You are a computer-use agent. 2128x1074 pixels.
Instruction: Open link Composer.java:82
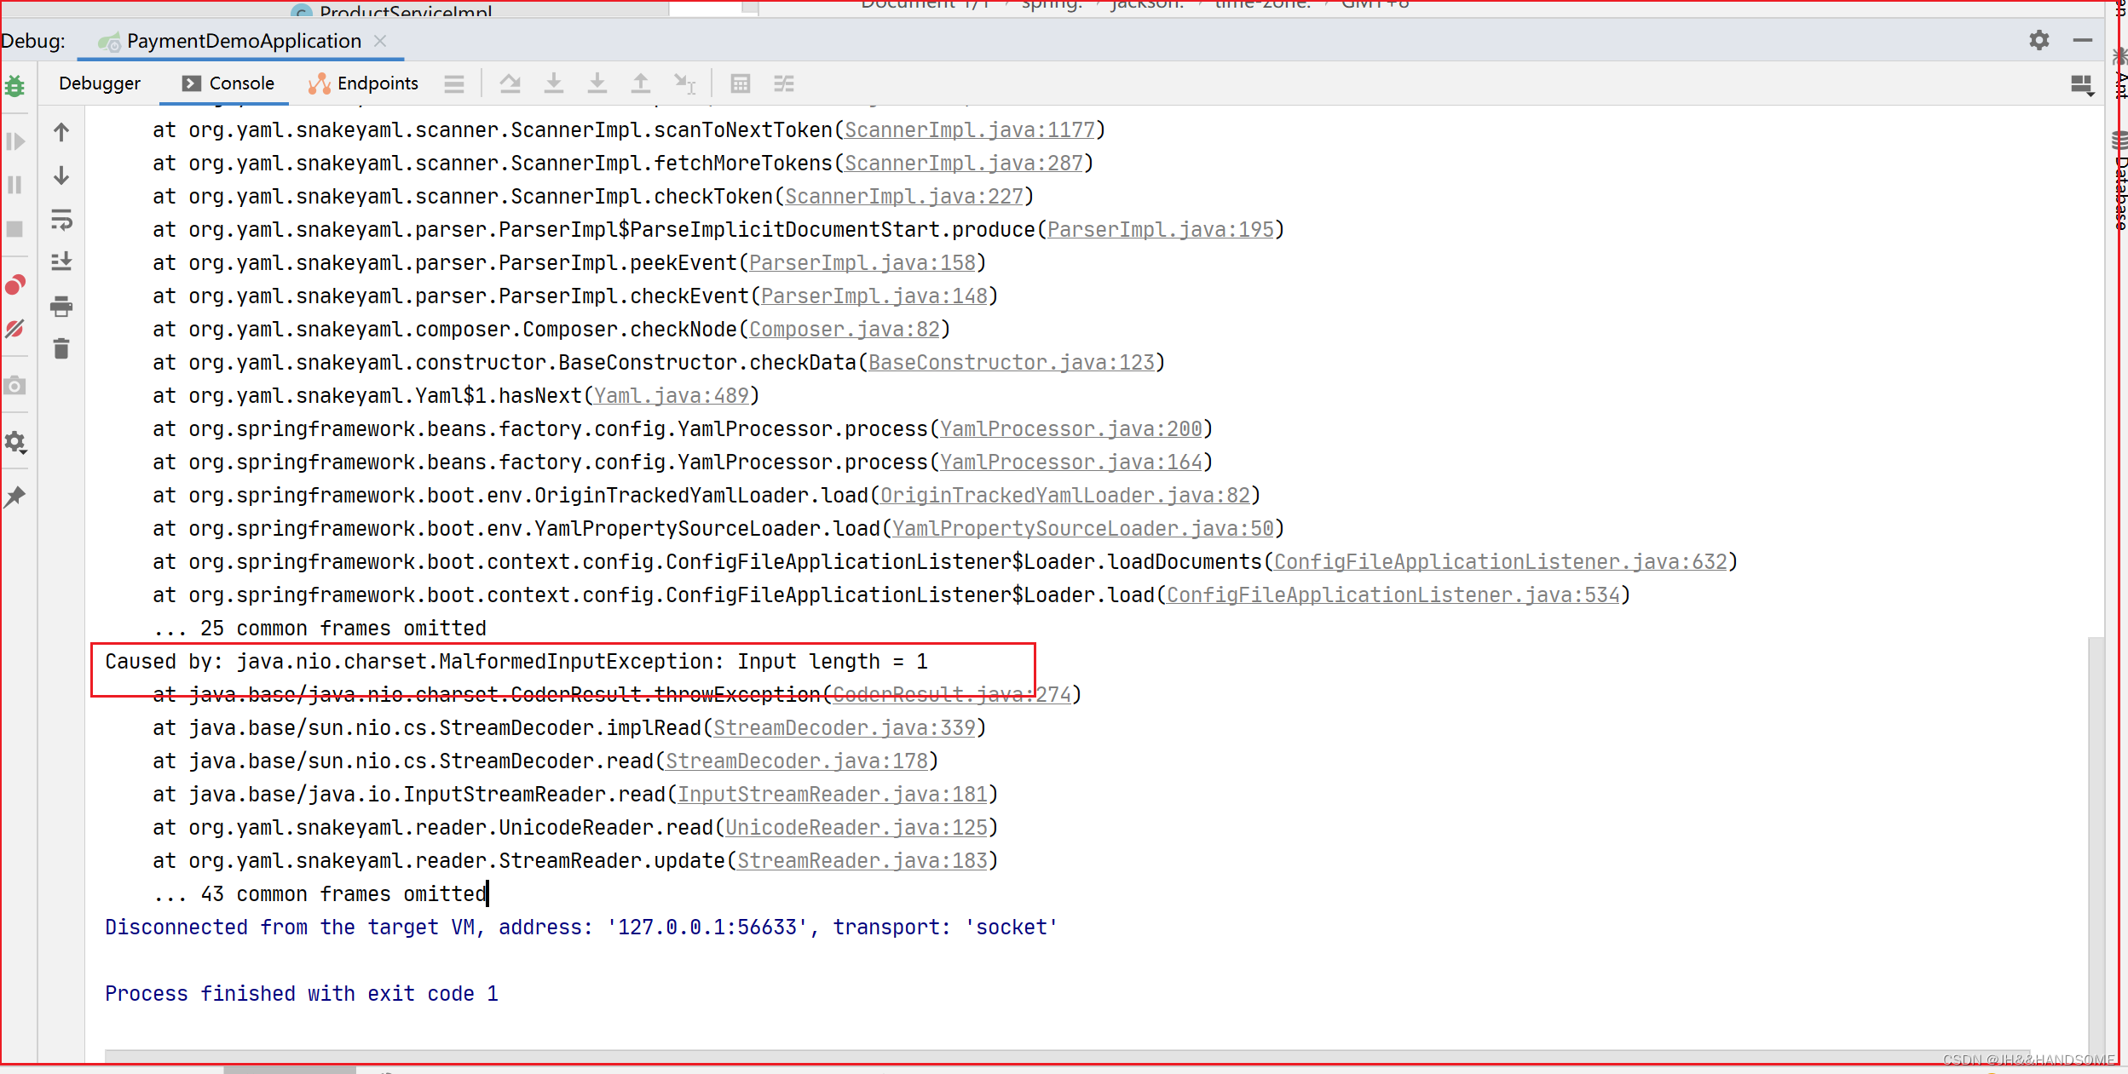pyautogui.click(x=844, y=330)
